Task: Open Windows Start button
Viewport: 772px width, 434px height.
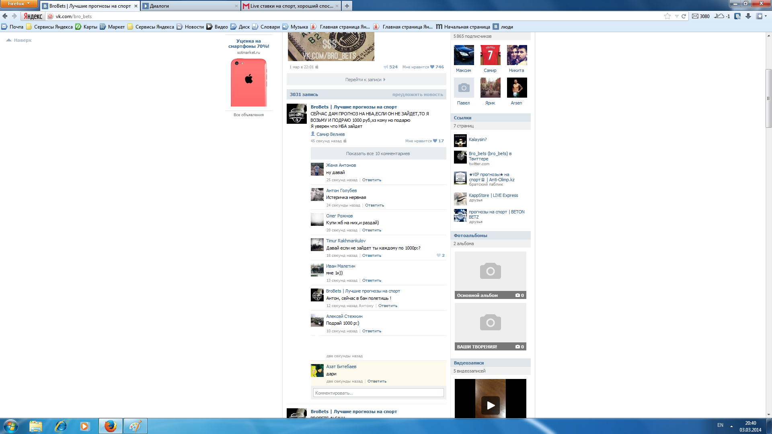Action: pos(11,426)
